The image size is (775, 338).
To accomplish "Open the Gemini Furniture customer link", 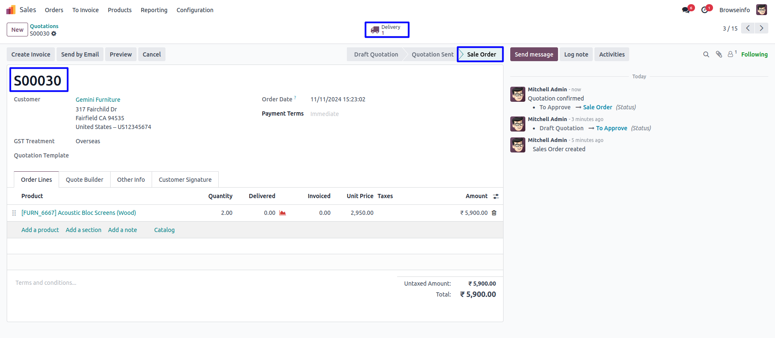I will pyautogui.click(x=98, y=100).
